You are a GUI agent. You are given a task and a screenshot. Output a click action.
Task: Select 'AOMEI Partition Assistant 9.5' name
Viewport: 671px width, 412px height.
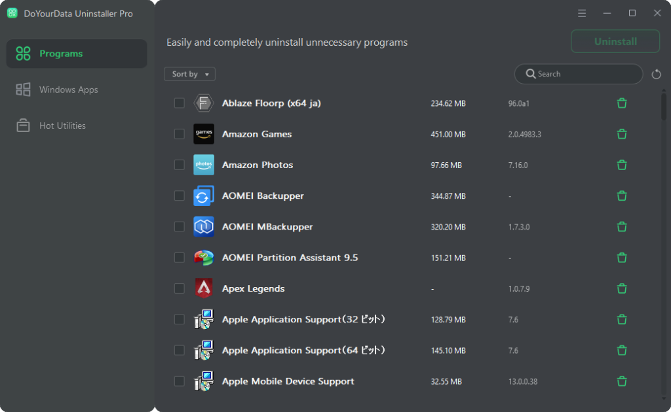pyautogui.click(x=290, y=258)
